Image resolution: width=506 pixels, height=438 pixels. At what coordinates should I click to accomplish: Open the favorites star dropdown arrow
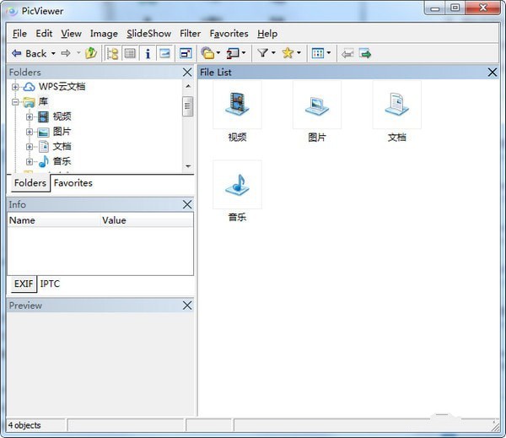pyautogui.click(x=299, y=52)
